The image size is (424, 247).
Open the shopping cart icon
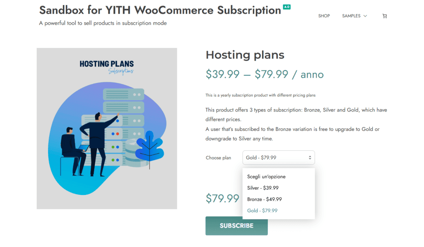[x=384, y=16]
